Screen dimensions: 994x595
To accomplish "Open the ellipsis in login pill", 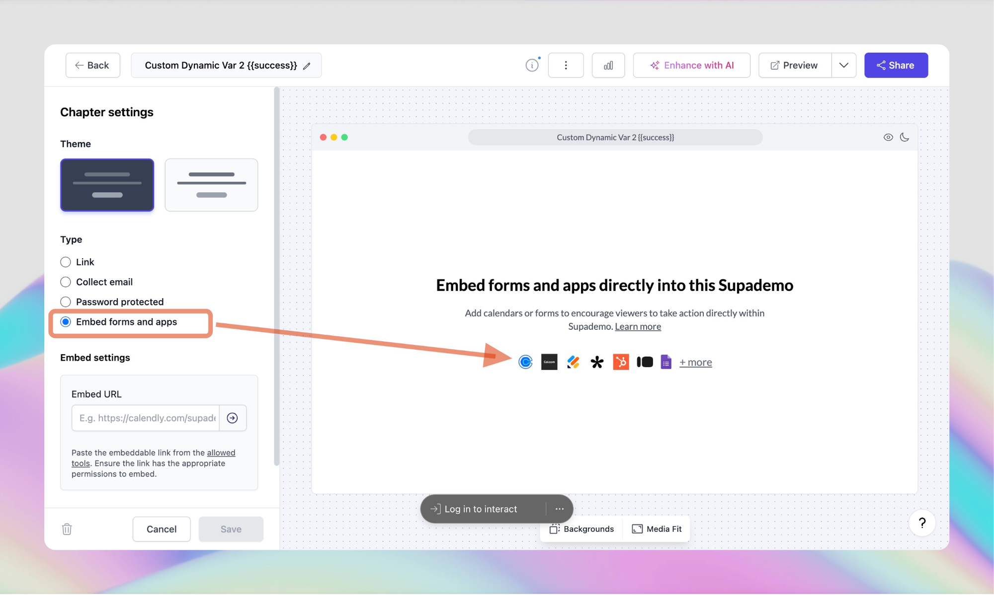I will pyautogui.click(x=560, y=509).
